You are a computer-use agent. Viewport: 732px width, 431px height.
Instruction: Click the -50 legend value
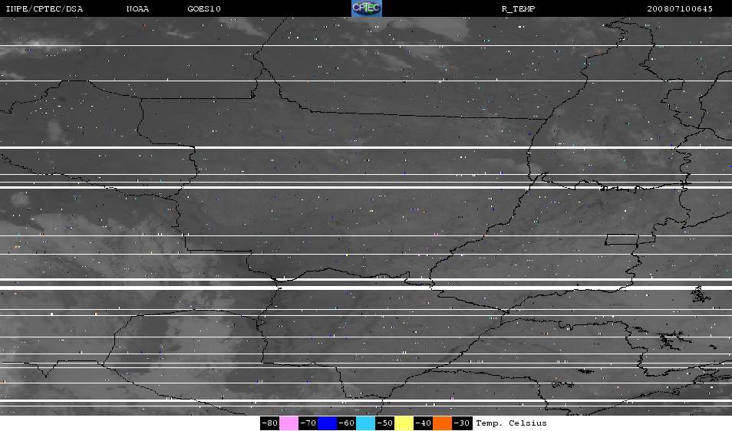384,423
